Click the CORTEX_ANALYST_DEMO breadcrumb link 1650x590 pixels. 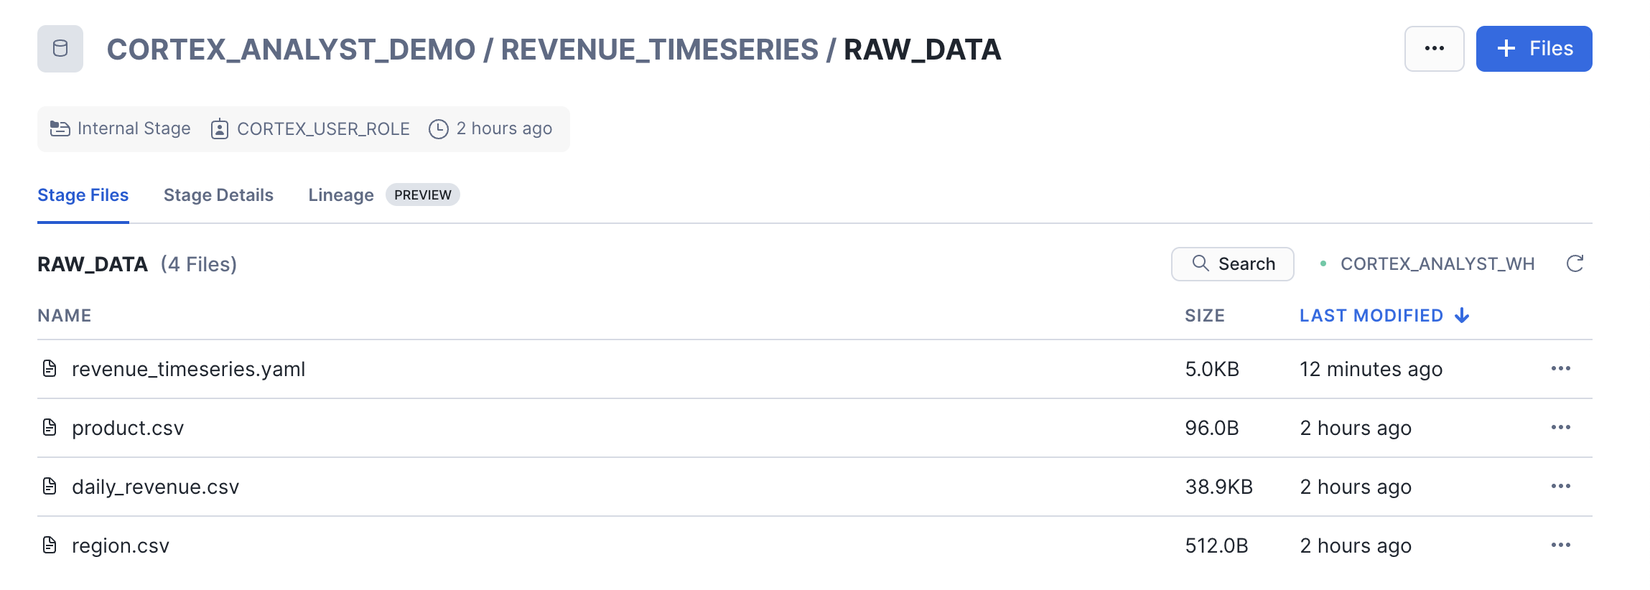291,50
